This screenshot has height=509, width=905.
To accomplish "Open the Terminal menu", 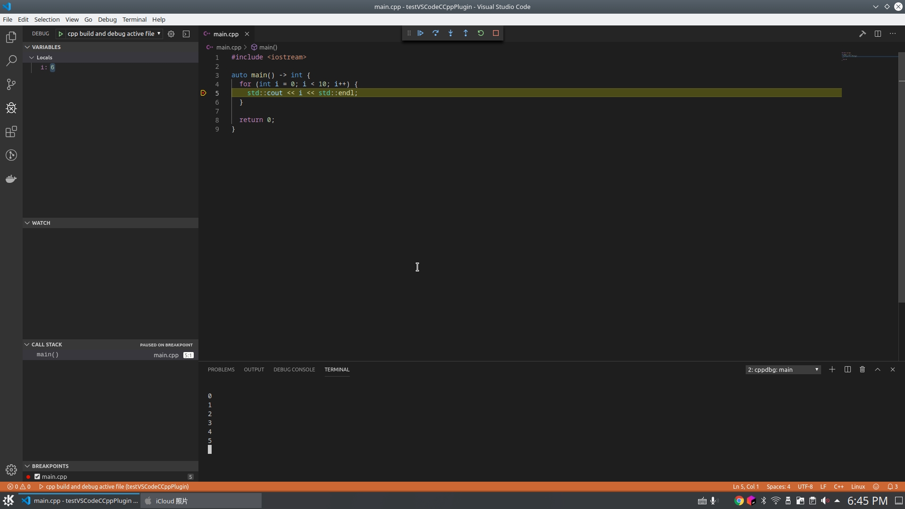I will (134, 20).
